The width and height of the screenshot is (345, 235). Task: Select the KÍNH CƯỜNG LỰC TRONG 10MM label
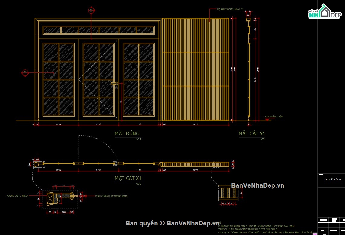pyautogui.click(x=111, y=196)
